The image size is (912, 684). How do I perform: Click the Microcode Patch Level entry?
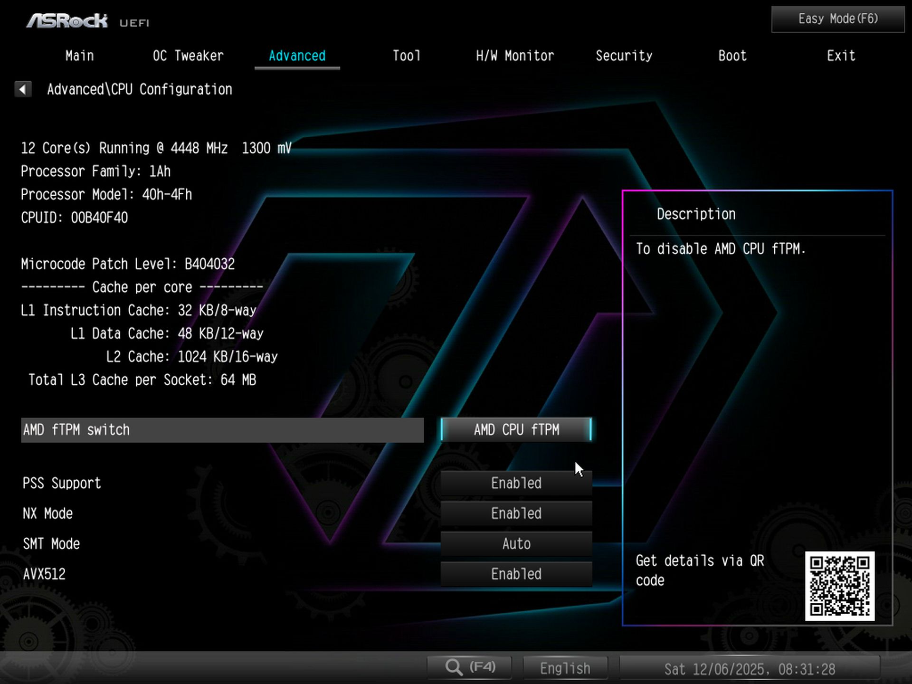[127, 264]
